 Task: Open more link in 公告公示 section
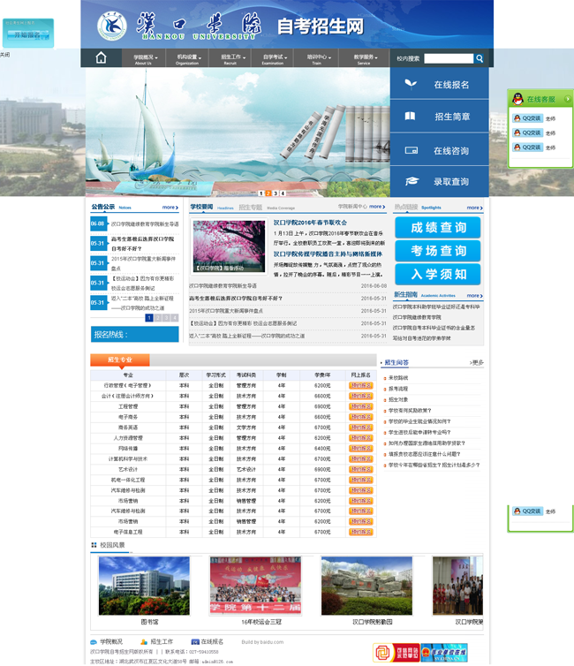tap(170, 208)
